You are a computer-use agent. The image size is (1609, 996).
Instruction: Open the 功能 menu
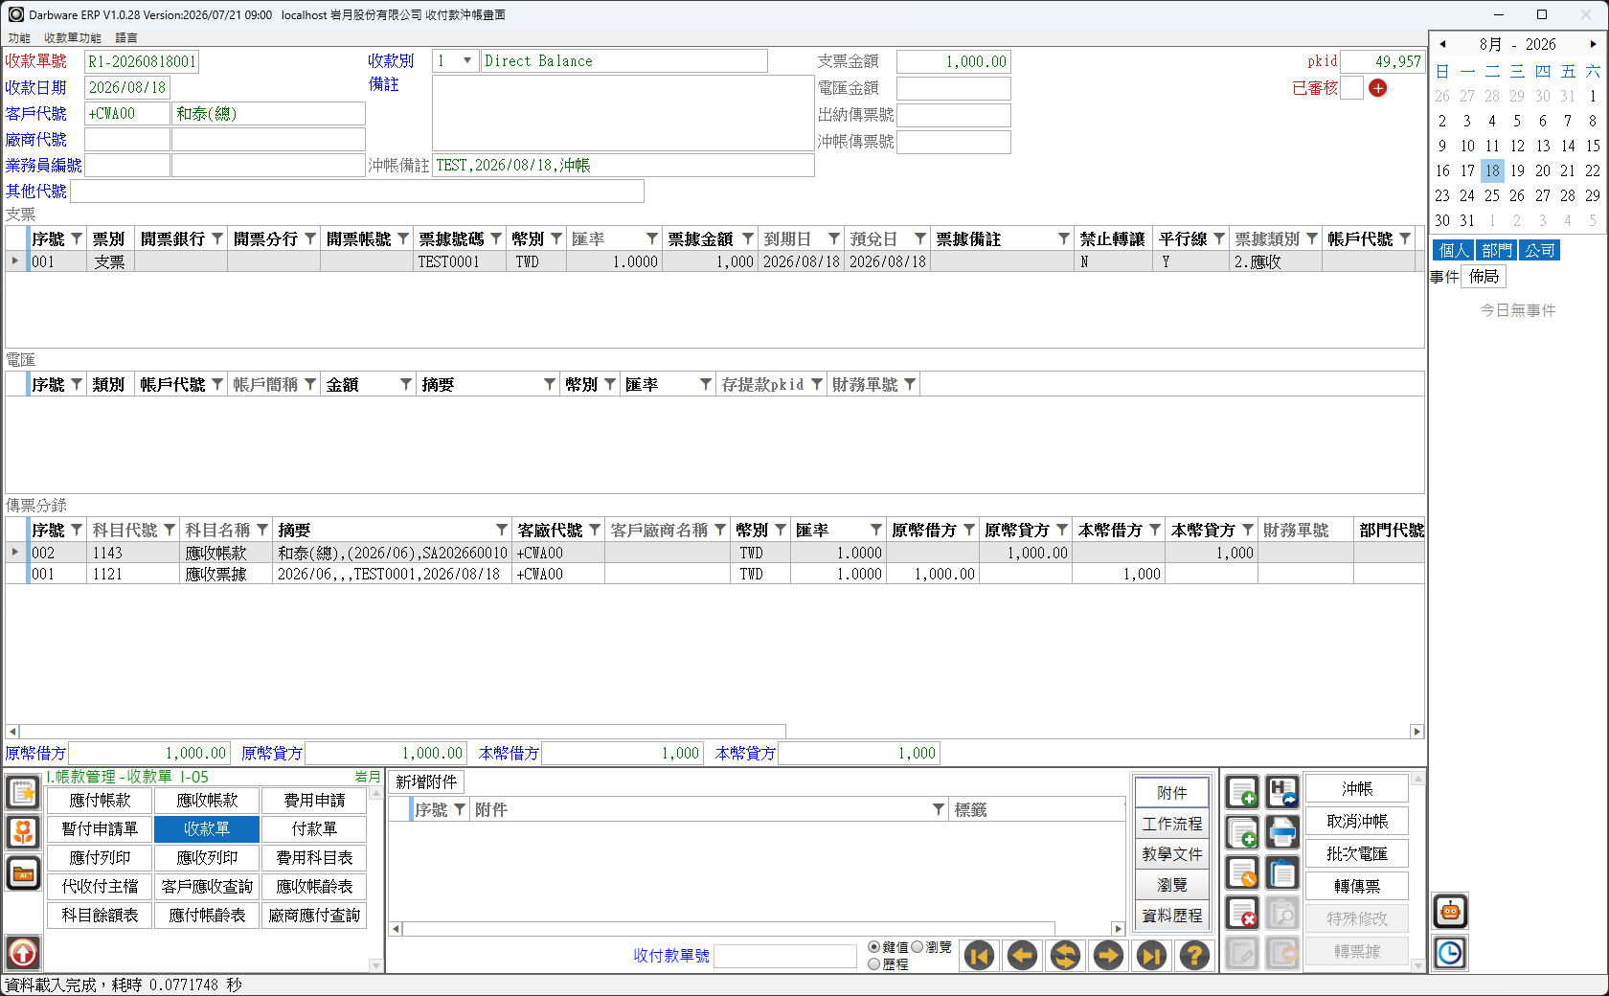pyautogui.click(x=19, y=38)
